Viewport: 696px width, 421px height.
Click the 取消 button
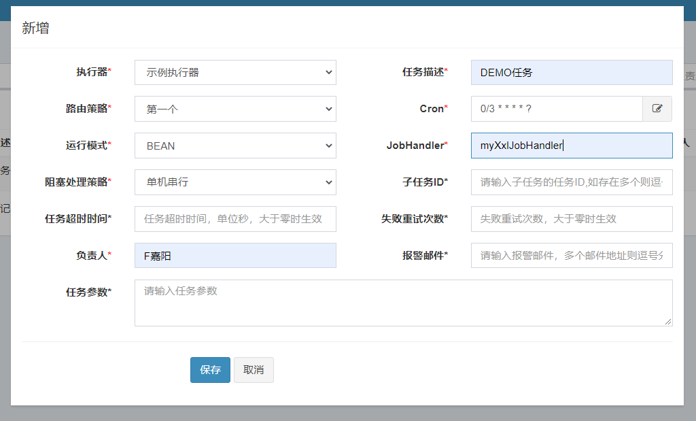[254, 370]
